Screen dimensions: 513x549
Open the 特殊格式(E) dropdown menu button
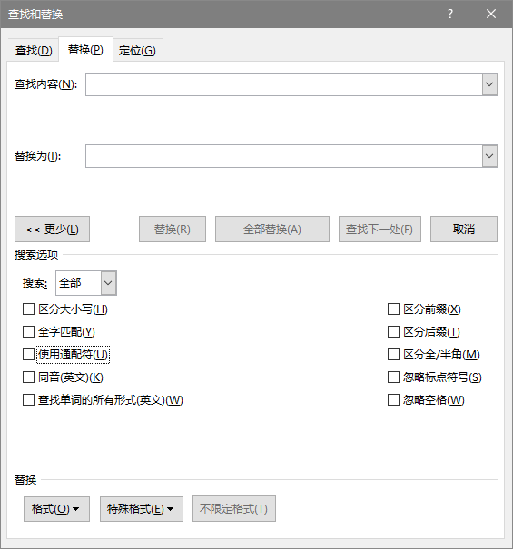142,509
